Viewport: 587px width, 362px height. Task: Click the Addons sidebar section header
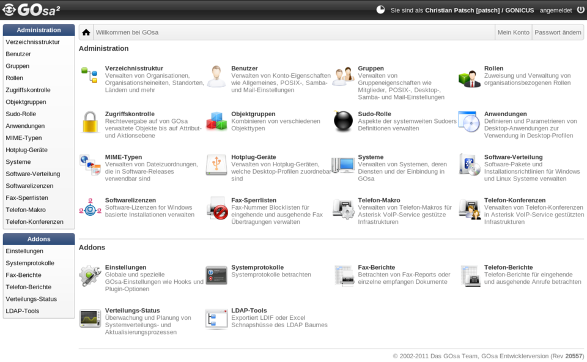click(x=39, y=239)
